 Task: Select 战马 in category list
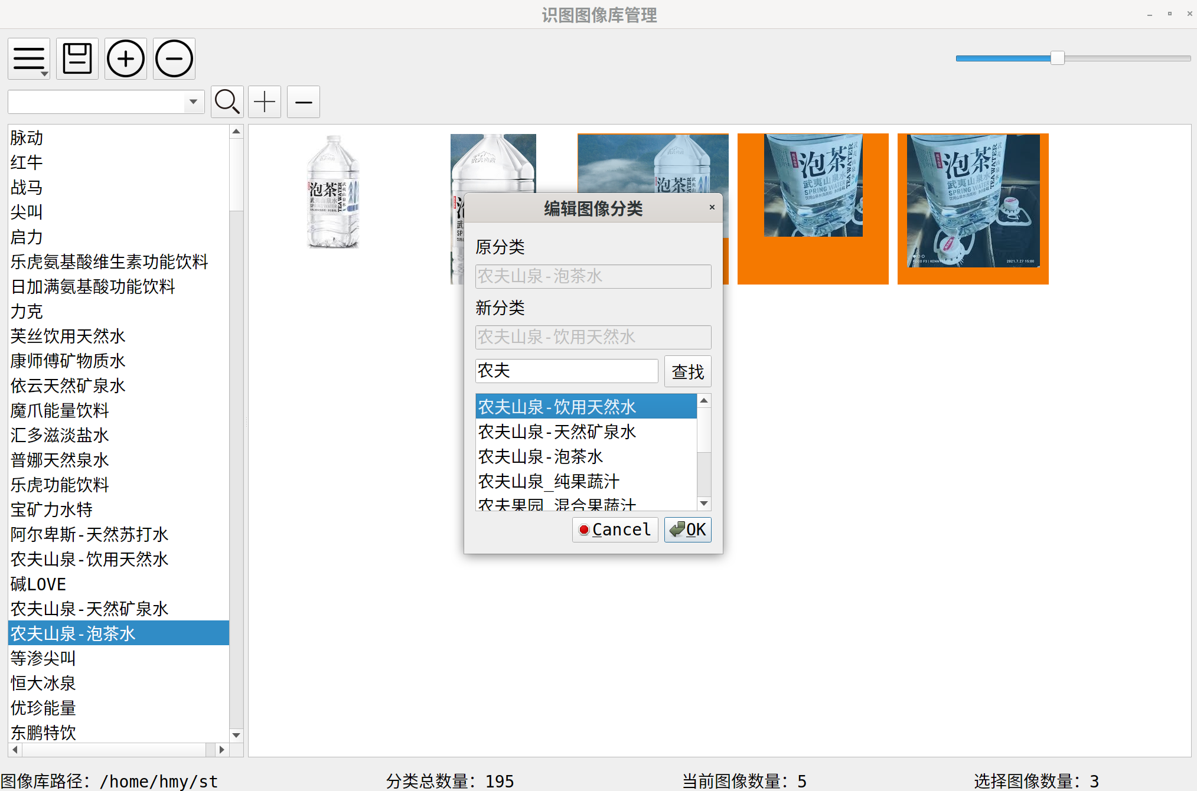coord(118,187)
